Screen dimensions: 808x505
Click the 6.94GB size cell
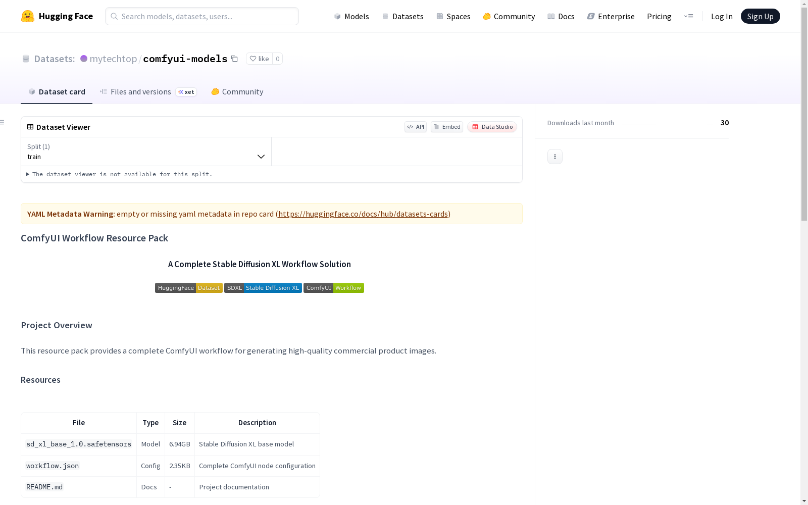[x=180, y=444]
